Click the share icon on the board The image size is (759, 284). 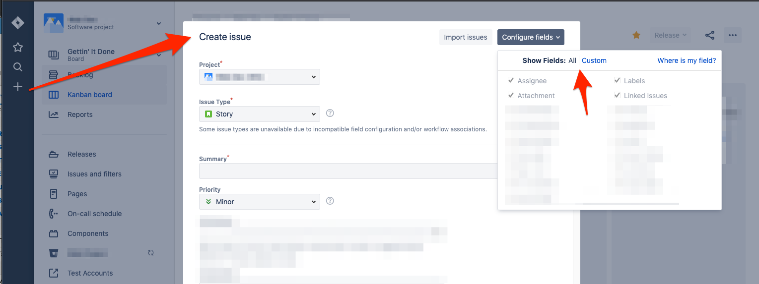click(710, 35)
